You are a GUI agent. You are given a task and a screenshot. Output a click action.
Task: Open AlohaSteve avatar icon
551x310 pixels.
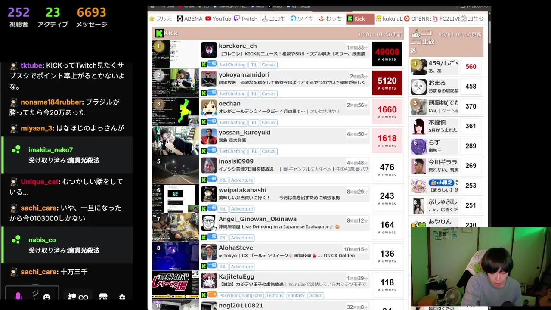pos(209,252)
